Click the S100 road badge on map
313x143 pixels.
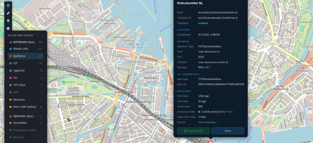tap(163, 62)
